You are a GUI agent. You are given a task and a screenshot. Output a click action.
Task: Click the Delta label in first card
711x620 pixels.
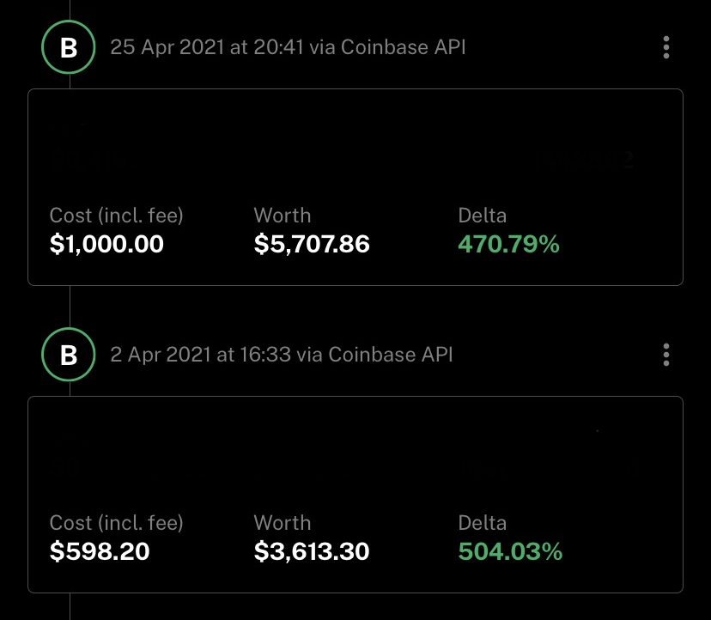(x=482, y=216)
